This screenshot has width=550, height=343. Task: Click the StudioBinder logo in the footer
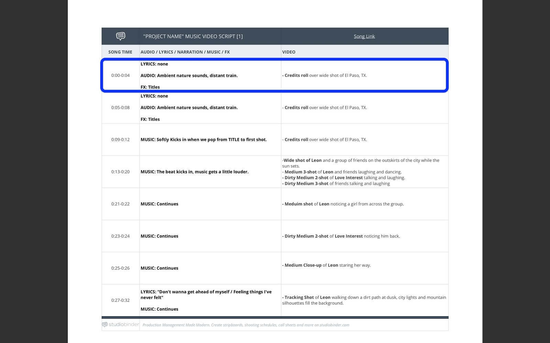point(121,324)
